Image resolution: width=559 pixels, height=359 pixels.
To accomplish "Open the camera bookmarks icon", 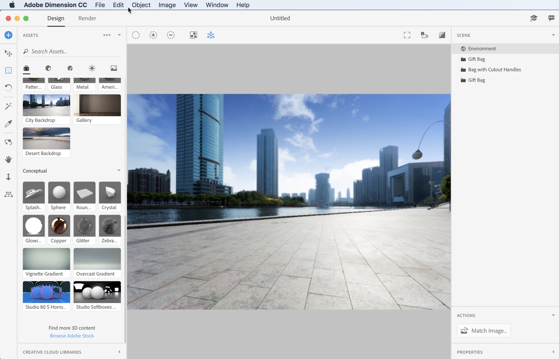I will tap(424, 35).
